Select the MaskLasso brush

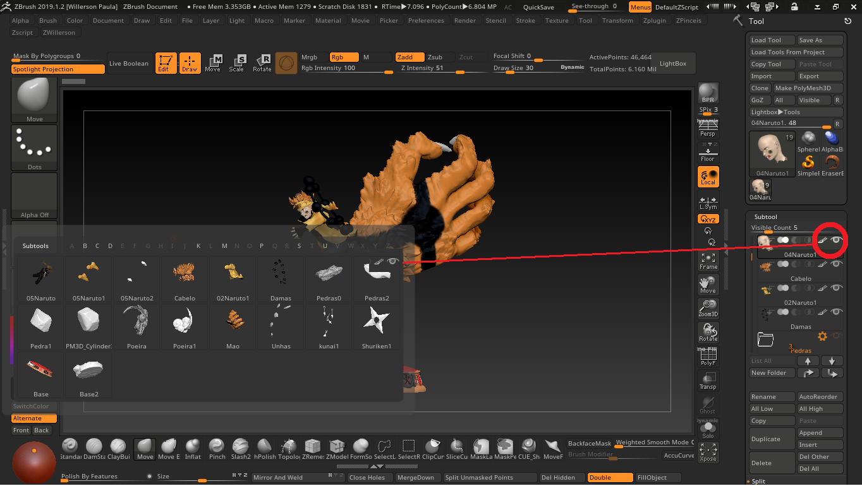tap(481, 449)
